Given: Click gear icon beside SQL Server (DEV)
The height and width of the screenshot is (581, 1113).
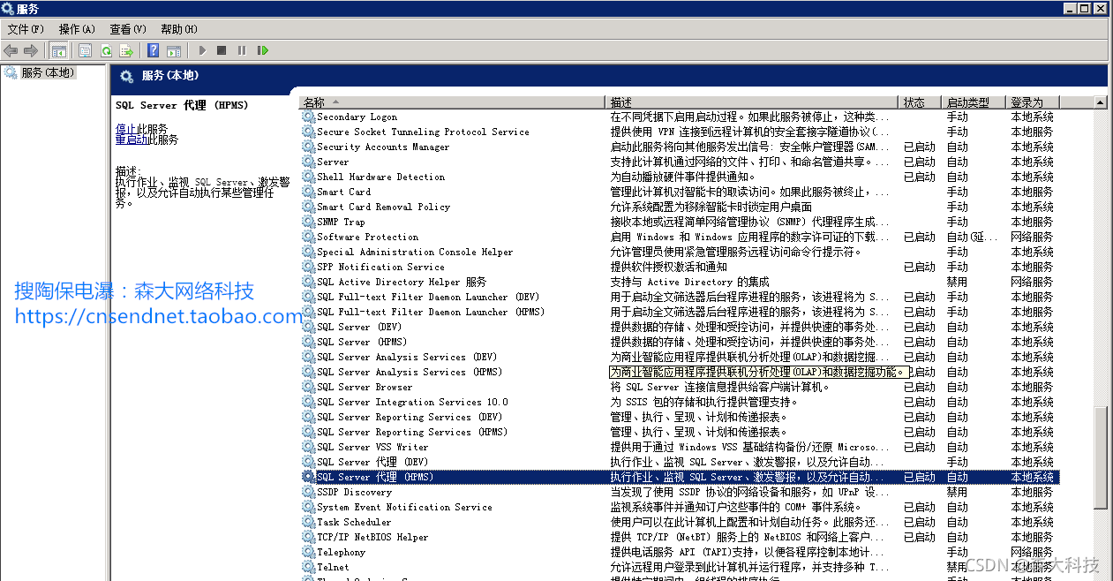Looking at the screenshot, I should (x=308, y=327).
